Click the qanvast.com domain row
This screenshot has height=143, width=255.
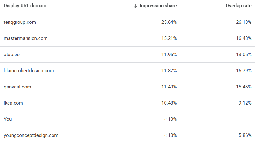17,87
